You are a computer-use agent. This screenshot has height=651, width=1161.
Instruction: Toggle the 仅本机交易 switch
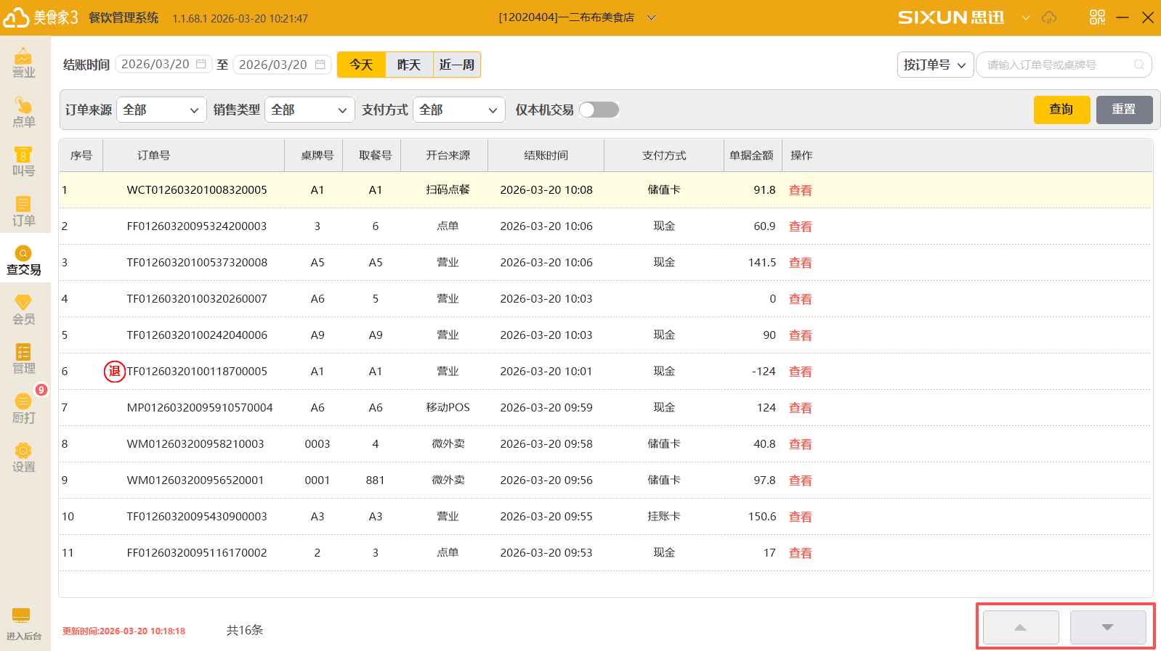[x=599, y=110]
